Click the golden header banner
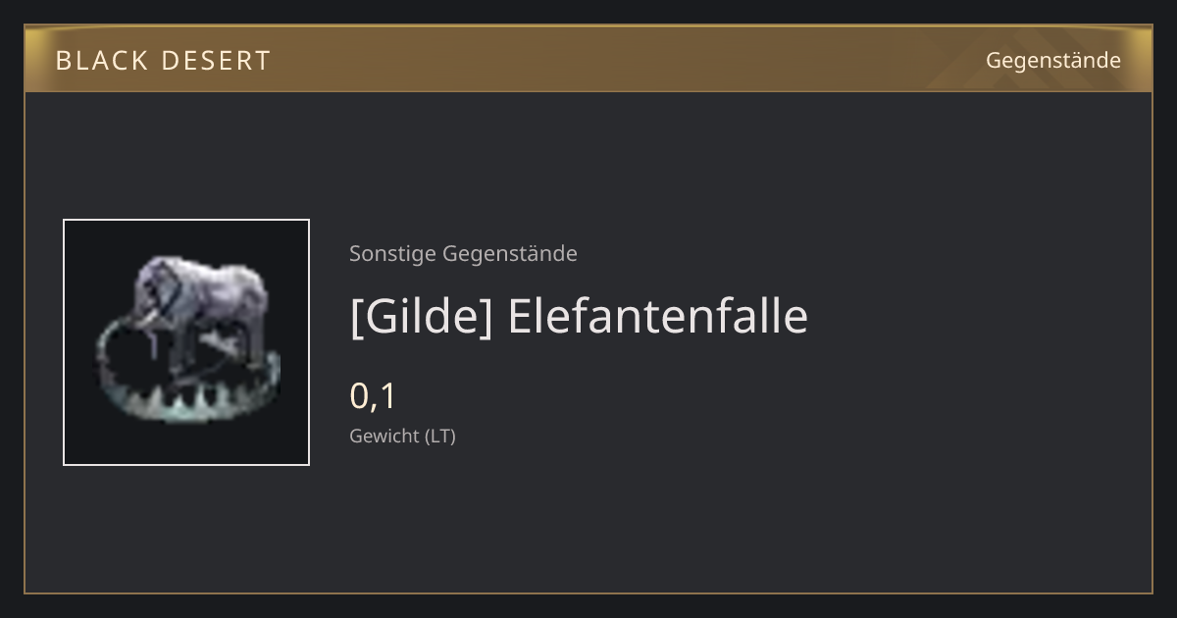The width and height of the screenshot is (1177, 618). click(x=588, y=59)
